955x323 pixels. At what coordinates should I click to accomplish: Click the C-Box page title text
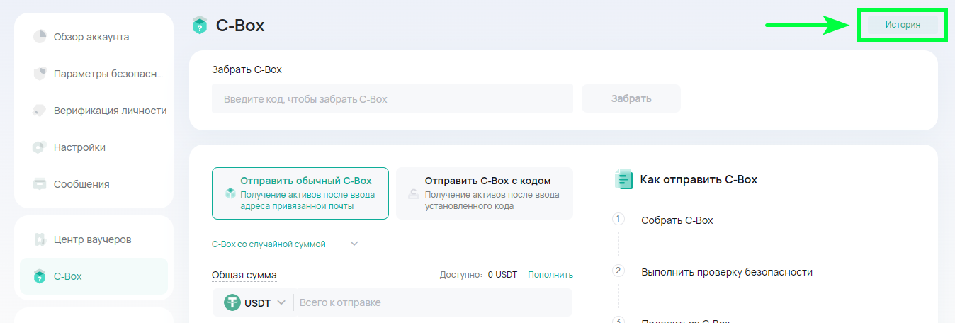[240, 25]
